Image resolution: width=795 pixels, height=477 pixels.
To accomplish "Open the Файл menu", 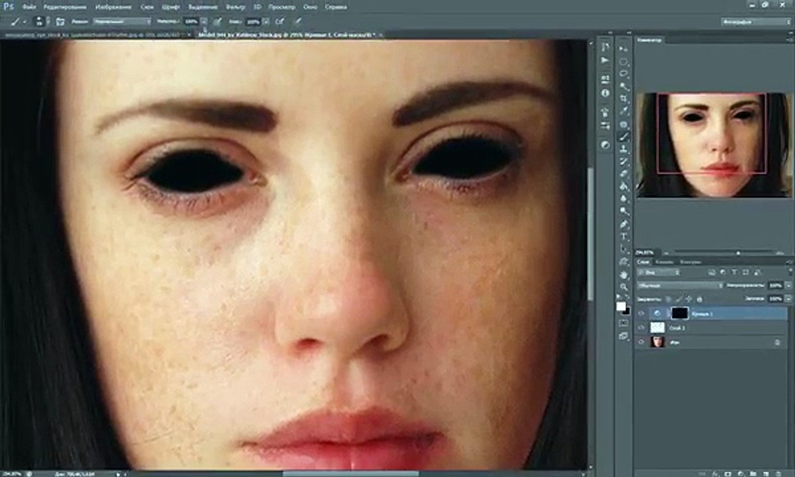I will point(28,6).
